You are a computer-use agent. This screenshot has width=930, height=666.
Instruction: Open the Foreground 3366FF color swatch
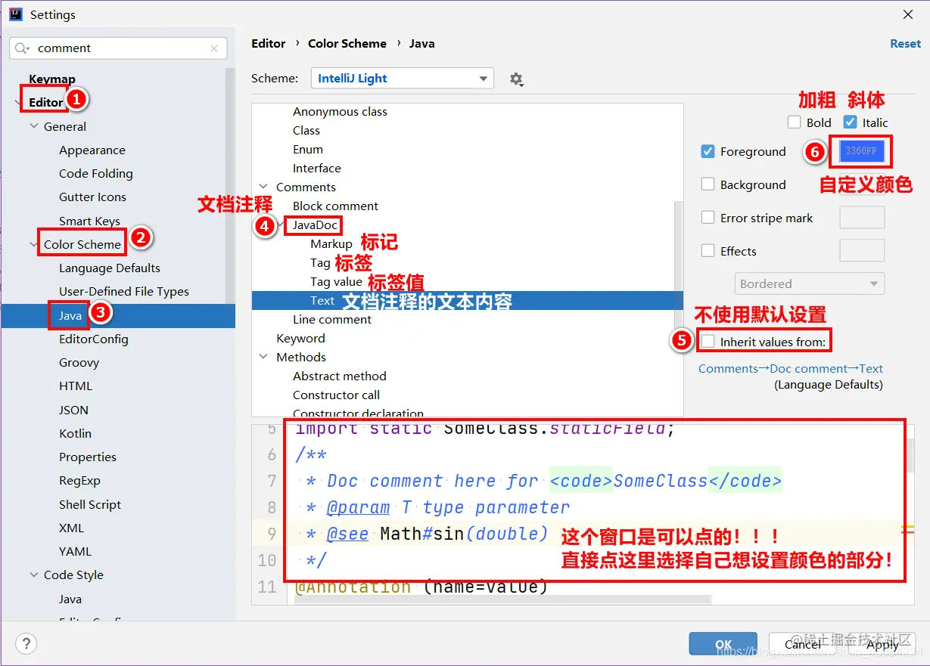click(x=861, y=151)
